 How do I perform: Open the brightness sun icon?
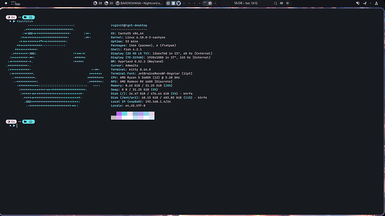287,3
